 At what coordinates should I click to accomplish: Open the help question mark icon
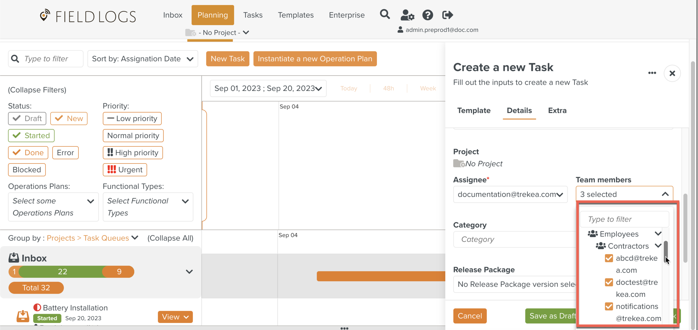[427, 15]
